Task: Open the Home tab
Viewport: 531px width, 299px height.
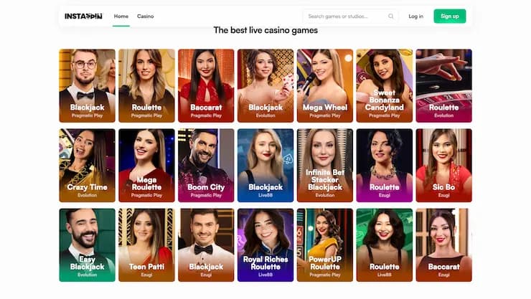Action: coord(121,16)
